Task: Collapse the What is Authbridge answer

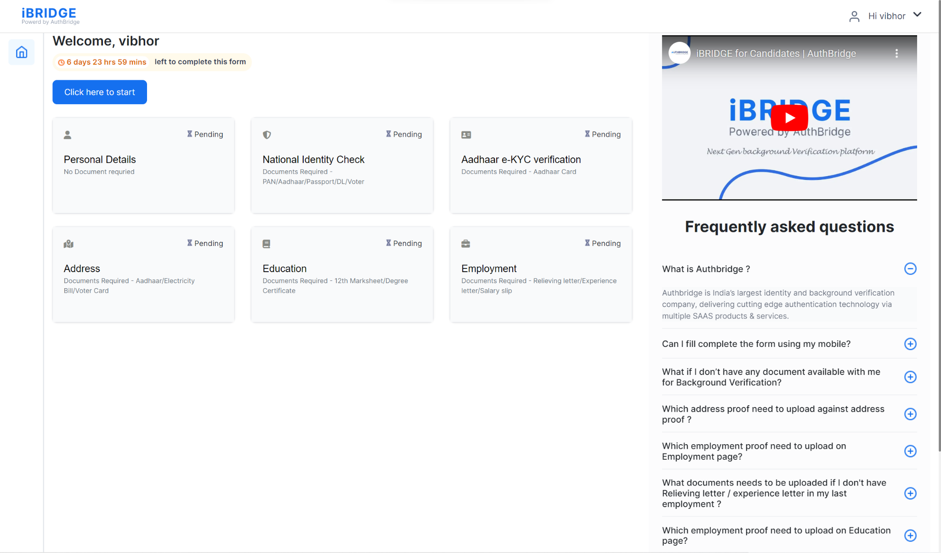Action: point(910,268)
